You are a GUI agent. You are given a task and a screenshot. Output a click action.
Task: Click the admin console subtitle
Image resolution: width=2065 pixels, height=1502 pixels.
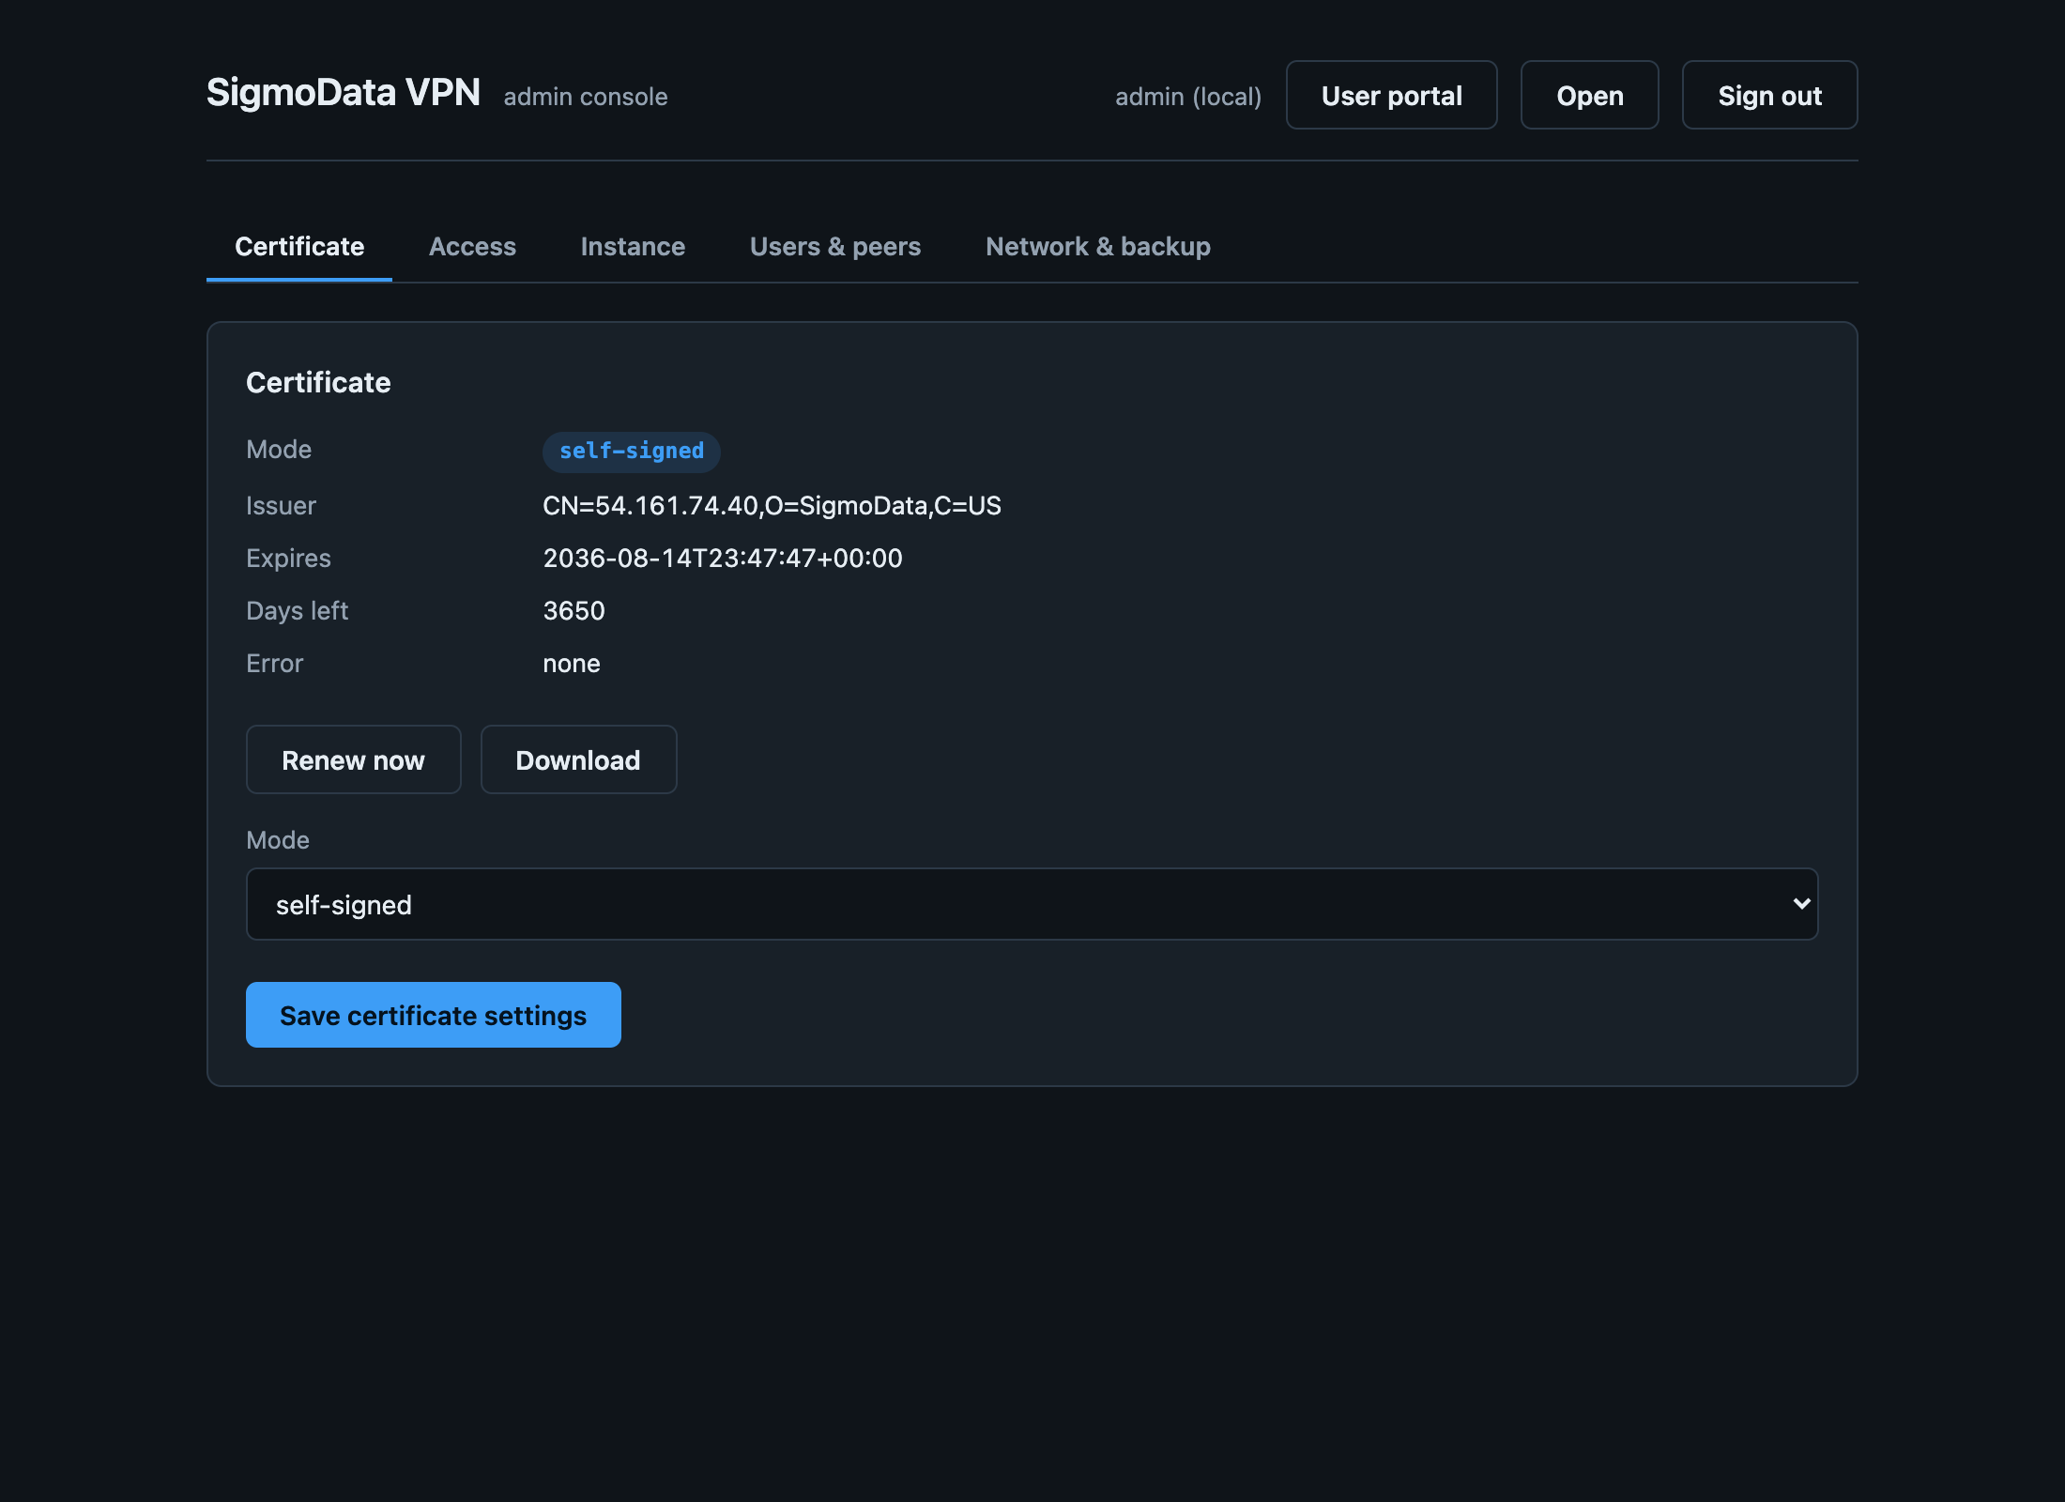click(x=586, y=97)
